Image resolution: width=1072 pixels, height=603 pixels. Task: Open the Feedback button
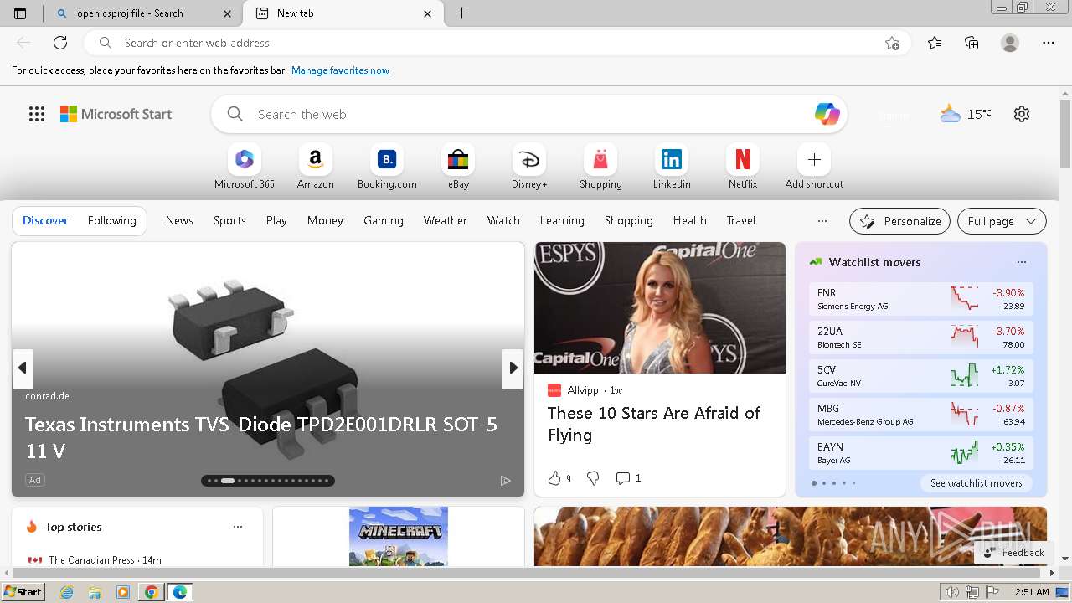1014,553
